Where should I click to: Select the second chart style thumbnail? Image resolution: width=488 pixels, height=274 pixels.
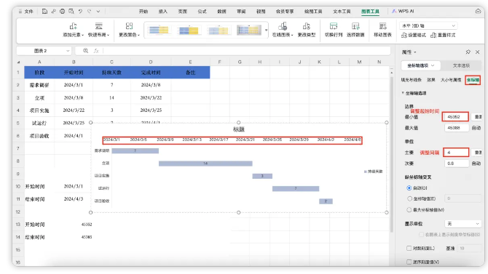(189, 30)
